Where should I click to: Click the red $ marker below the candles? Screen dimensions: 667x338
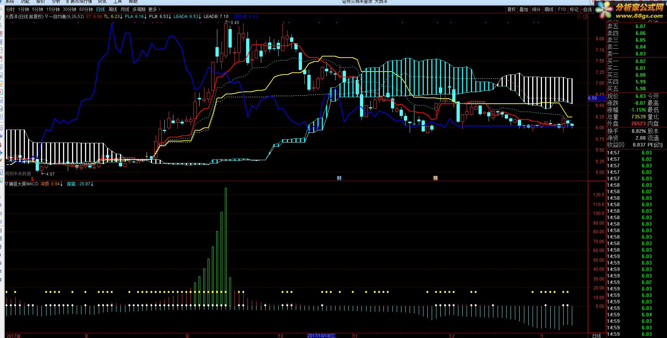pos(32,179)
